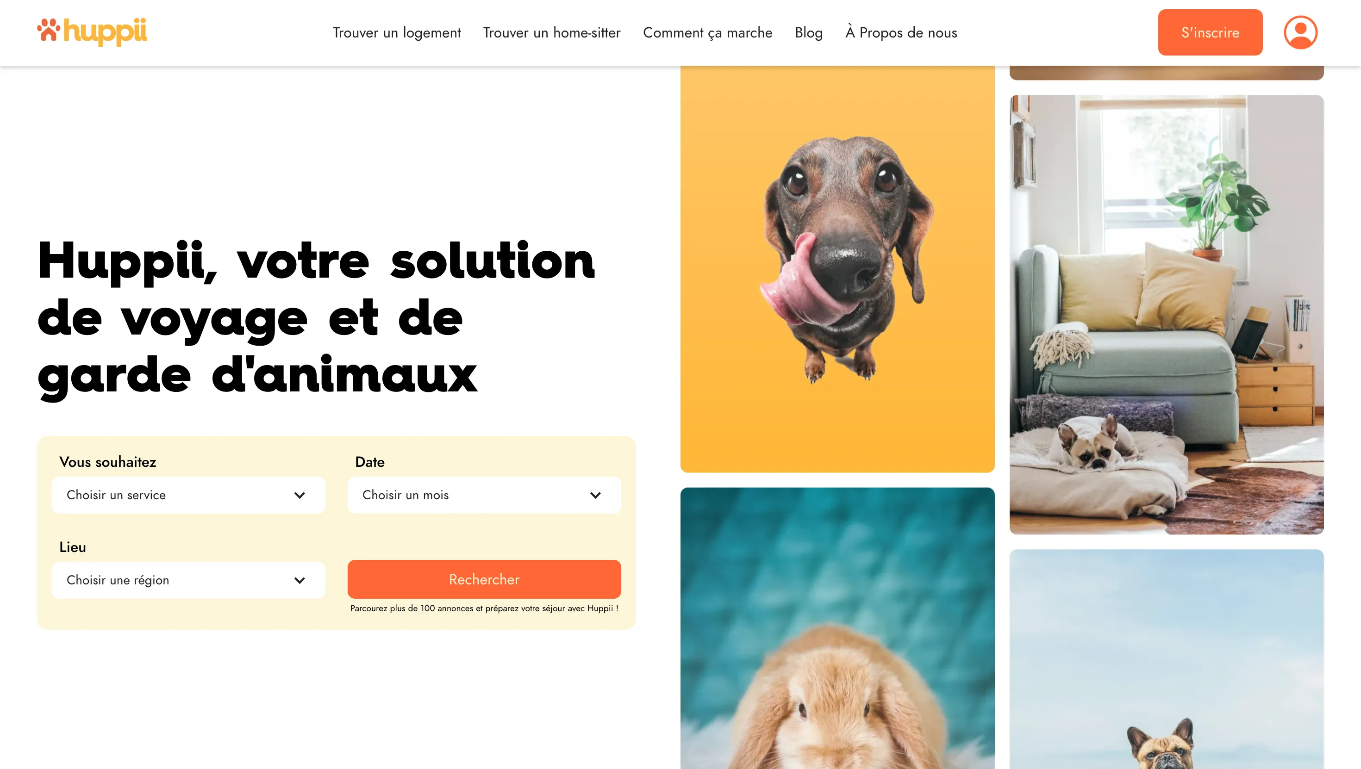Click the Huppii paw logo
This screenshot has width=1361, height=769.
click(x=92, y=31)
